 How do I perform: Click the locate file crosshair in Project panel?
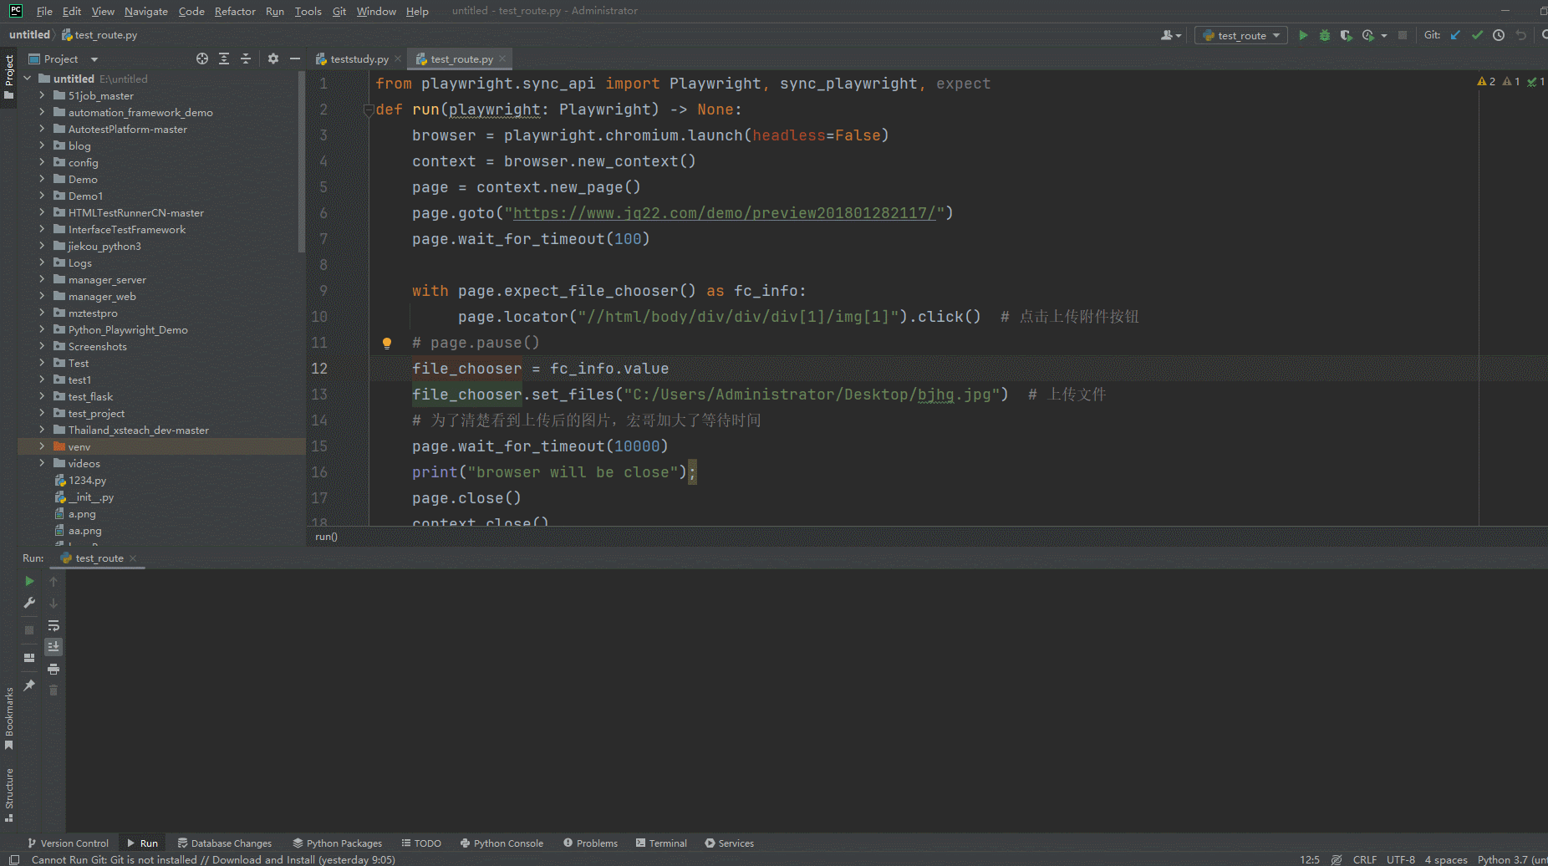[202, 59]
